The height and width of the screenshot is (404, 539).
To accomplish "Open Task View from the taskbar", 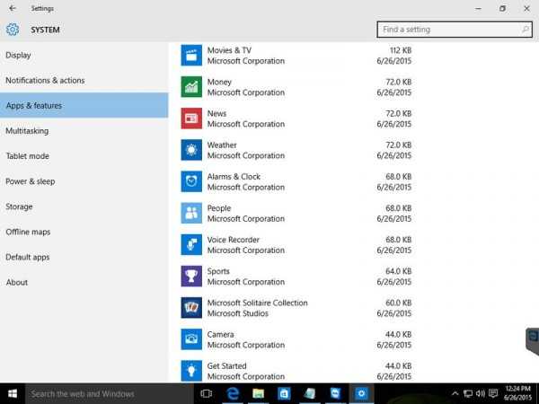I will pyautogui.click(x=206, y=394).
